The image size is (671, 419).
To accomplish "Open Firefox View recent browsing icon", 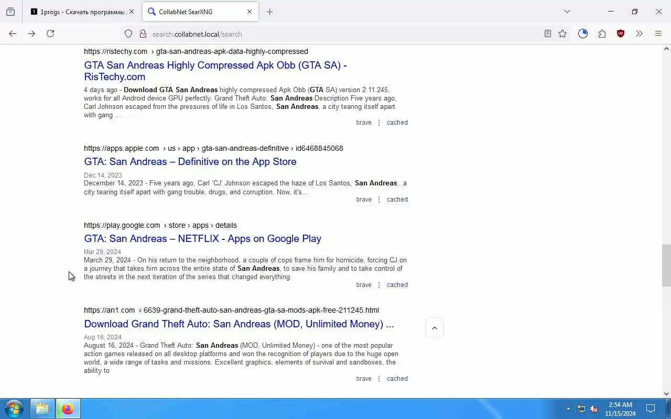I will (10, 12).
